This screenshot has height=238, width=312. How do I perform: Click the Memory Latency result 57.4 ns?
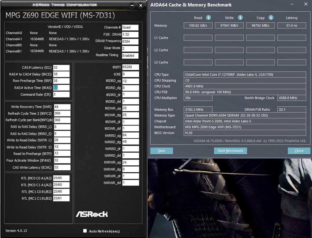coord(292,25)
